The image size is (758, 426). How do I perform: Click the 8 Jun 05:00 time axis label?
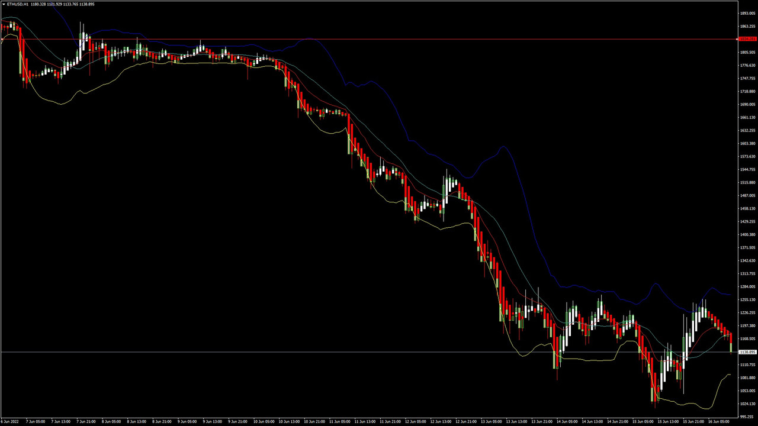coord(111,422)
